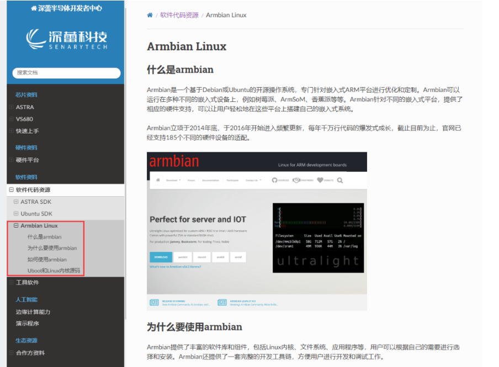499x367 pixels.
Task: Open 如何使用armbian sidebar item
Action: (x=47, y=260)
